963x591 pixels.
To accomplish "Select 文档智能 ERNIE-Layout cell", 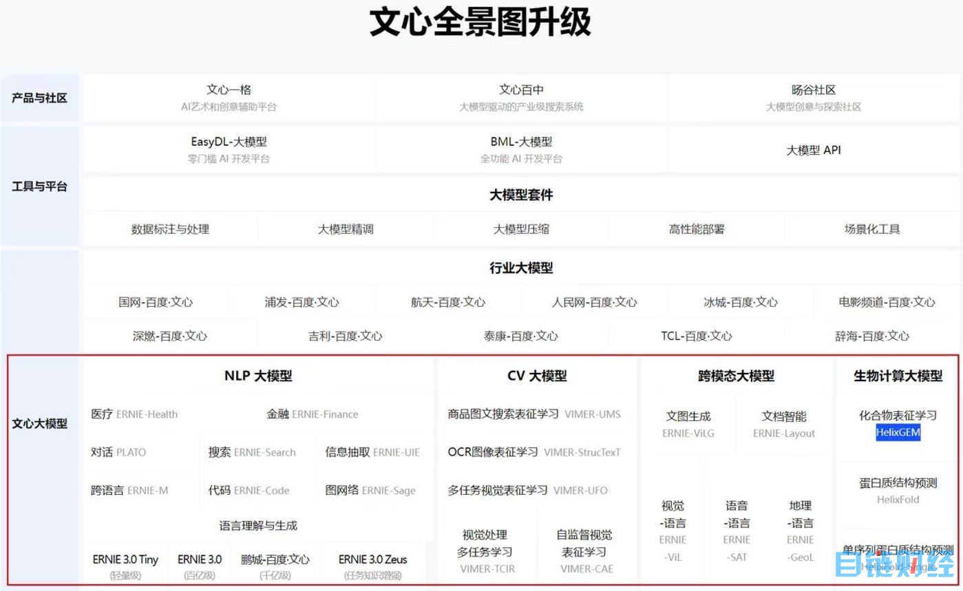I will (x=784, y=425).
